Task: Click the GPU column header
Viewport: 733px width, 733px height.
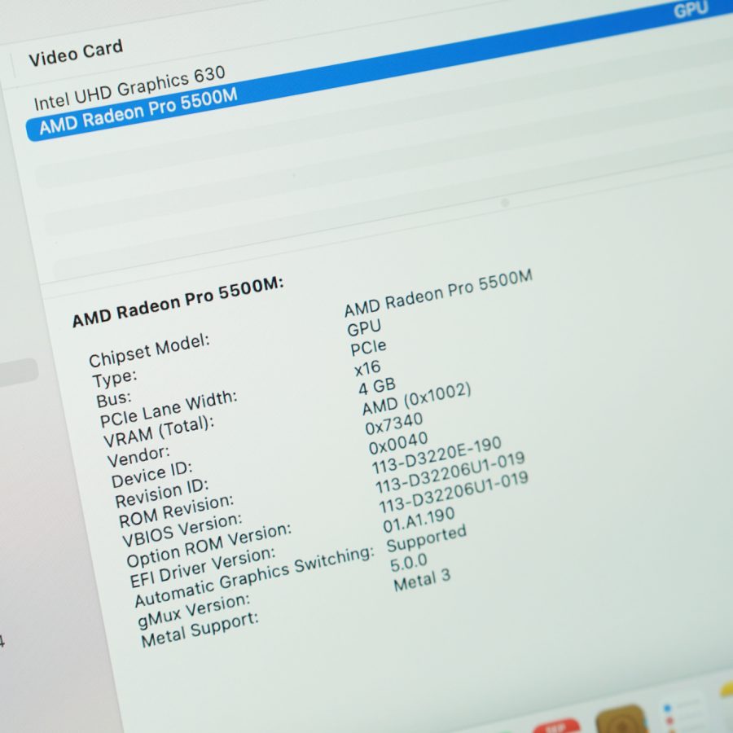Action: (691, 9)
